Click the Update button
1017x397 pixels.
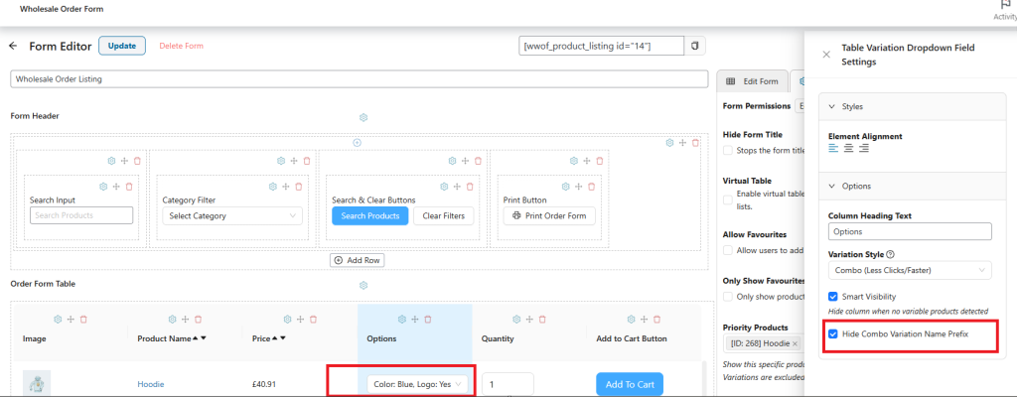(x=122, y=46)
